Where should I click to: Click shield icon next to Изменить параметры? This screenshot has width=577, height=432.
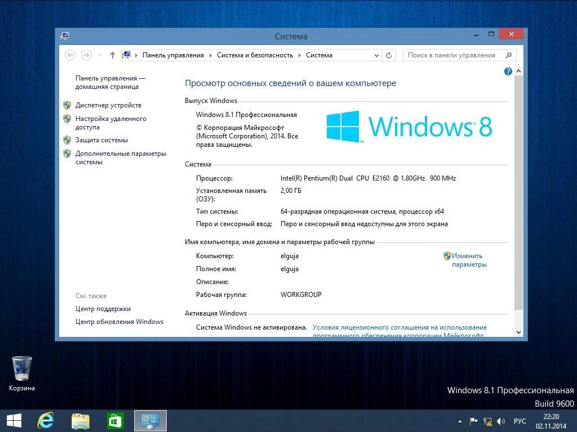(x=447, y=256)
